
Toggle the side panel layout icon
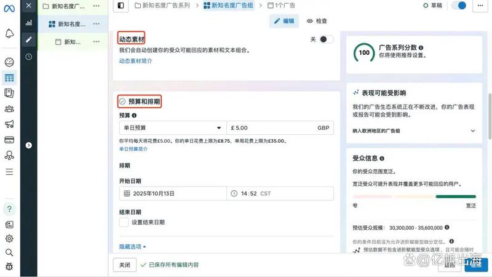point(121,6)
